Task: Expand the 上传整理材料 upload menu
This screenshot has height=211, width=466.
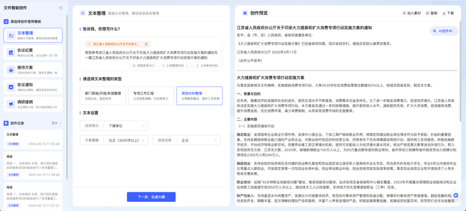Action: pyautogui.click(x=175, y=66)
